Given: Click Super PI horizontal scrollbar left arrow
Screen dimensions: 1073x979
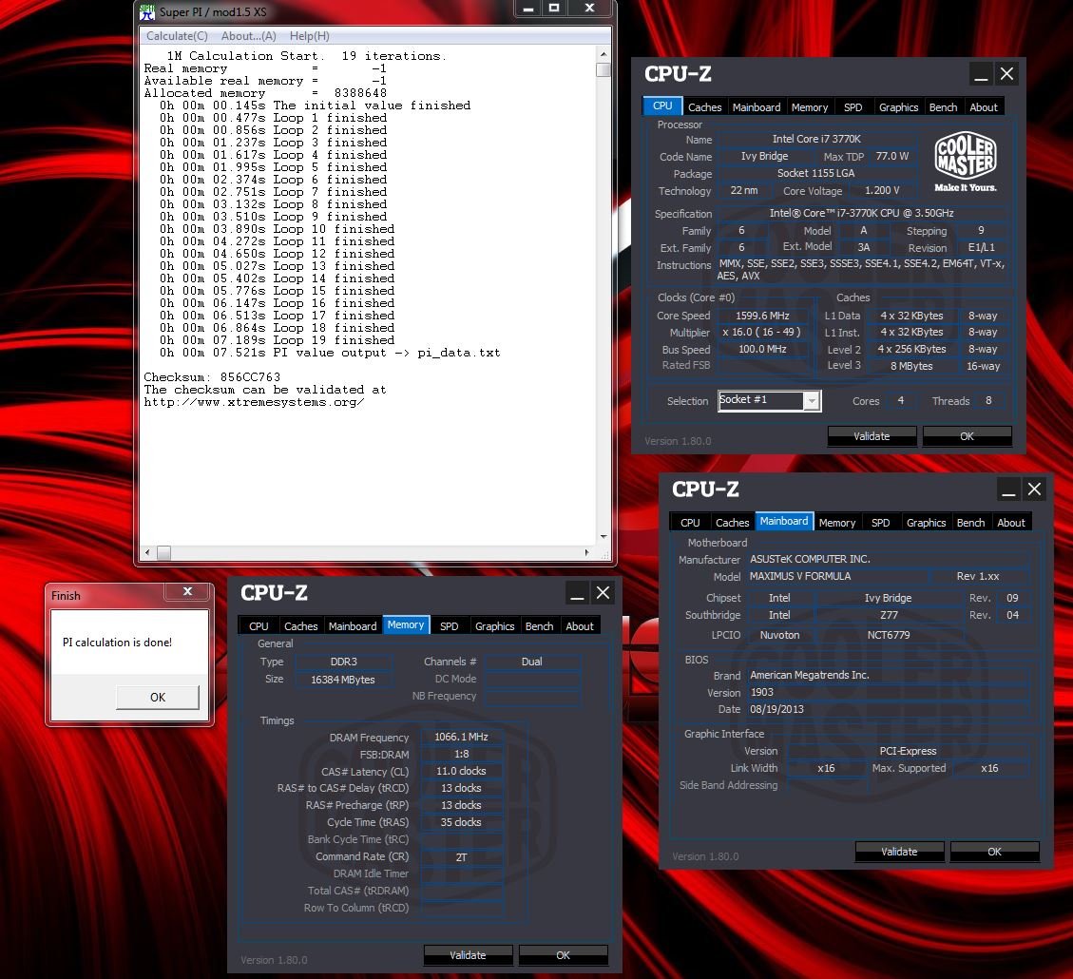Looking at the screenshot, I should tap(148, 552).
